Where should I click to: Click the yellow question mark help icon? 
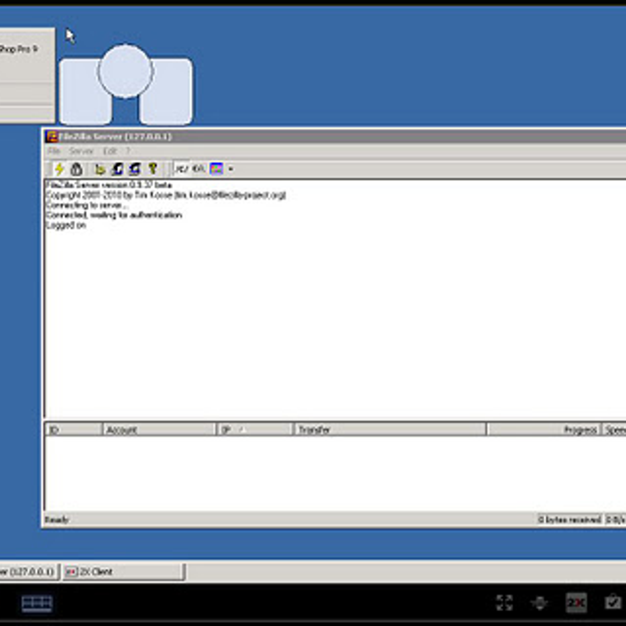pos(153,169)
